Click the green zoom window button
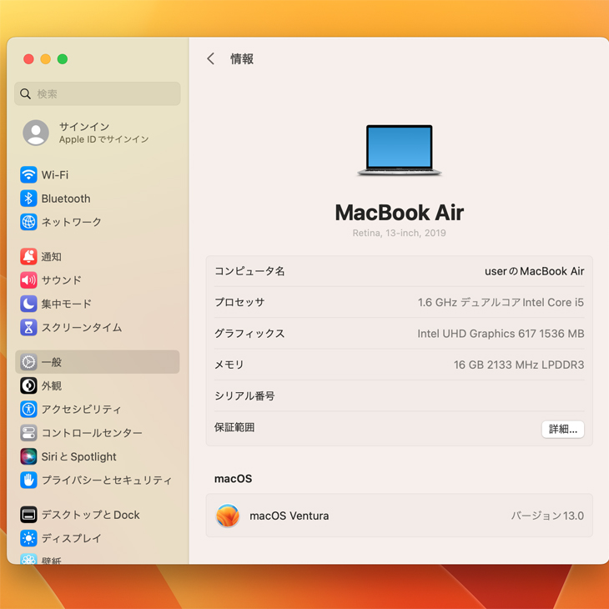The height and width of the screenshot is (609, 609). point(63,59)
